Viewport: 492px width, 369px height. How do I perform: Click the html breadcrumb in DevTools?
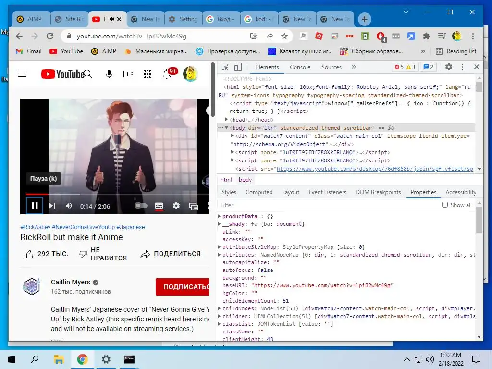(226, 180)
